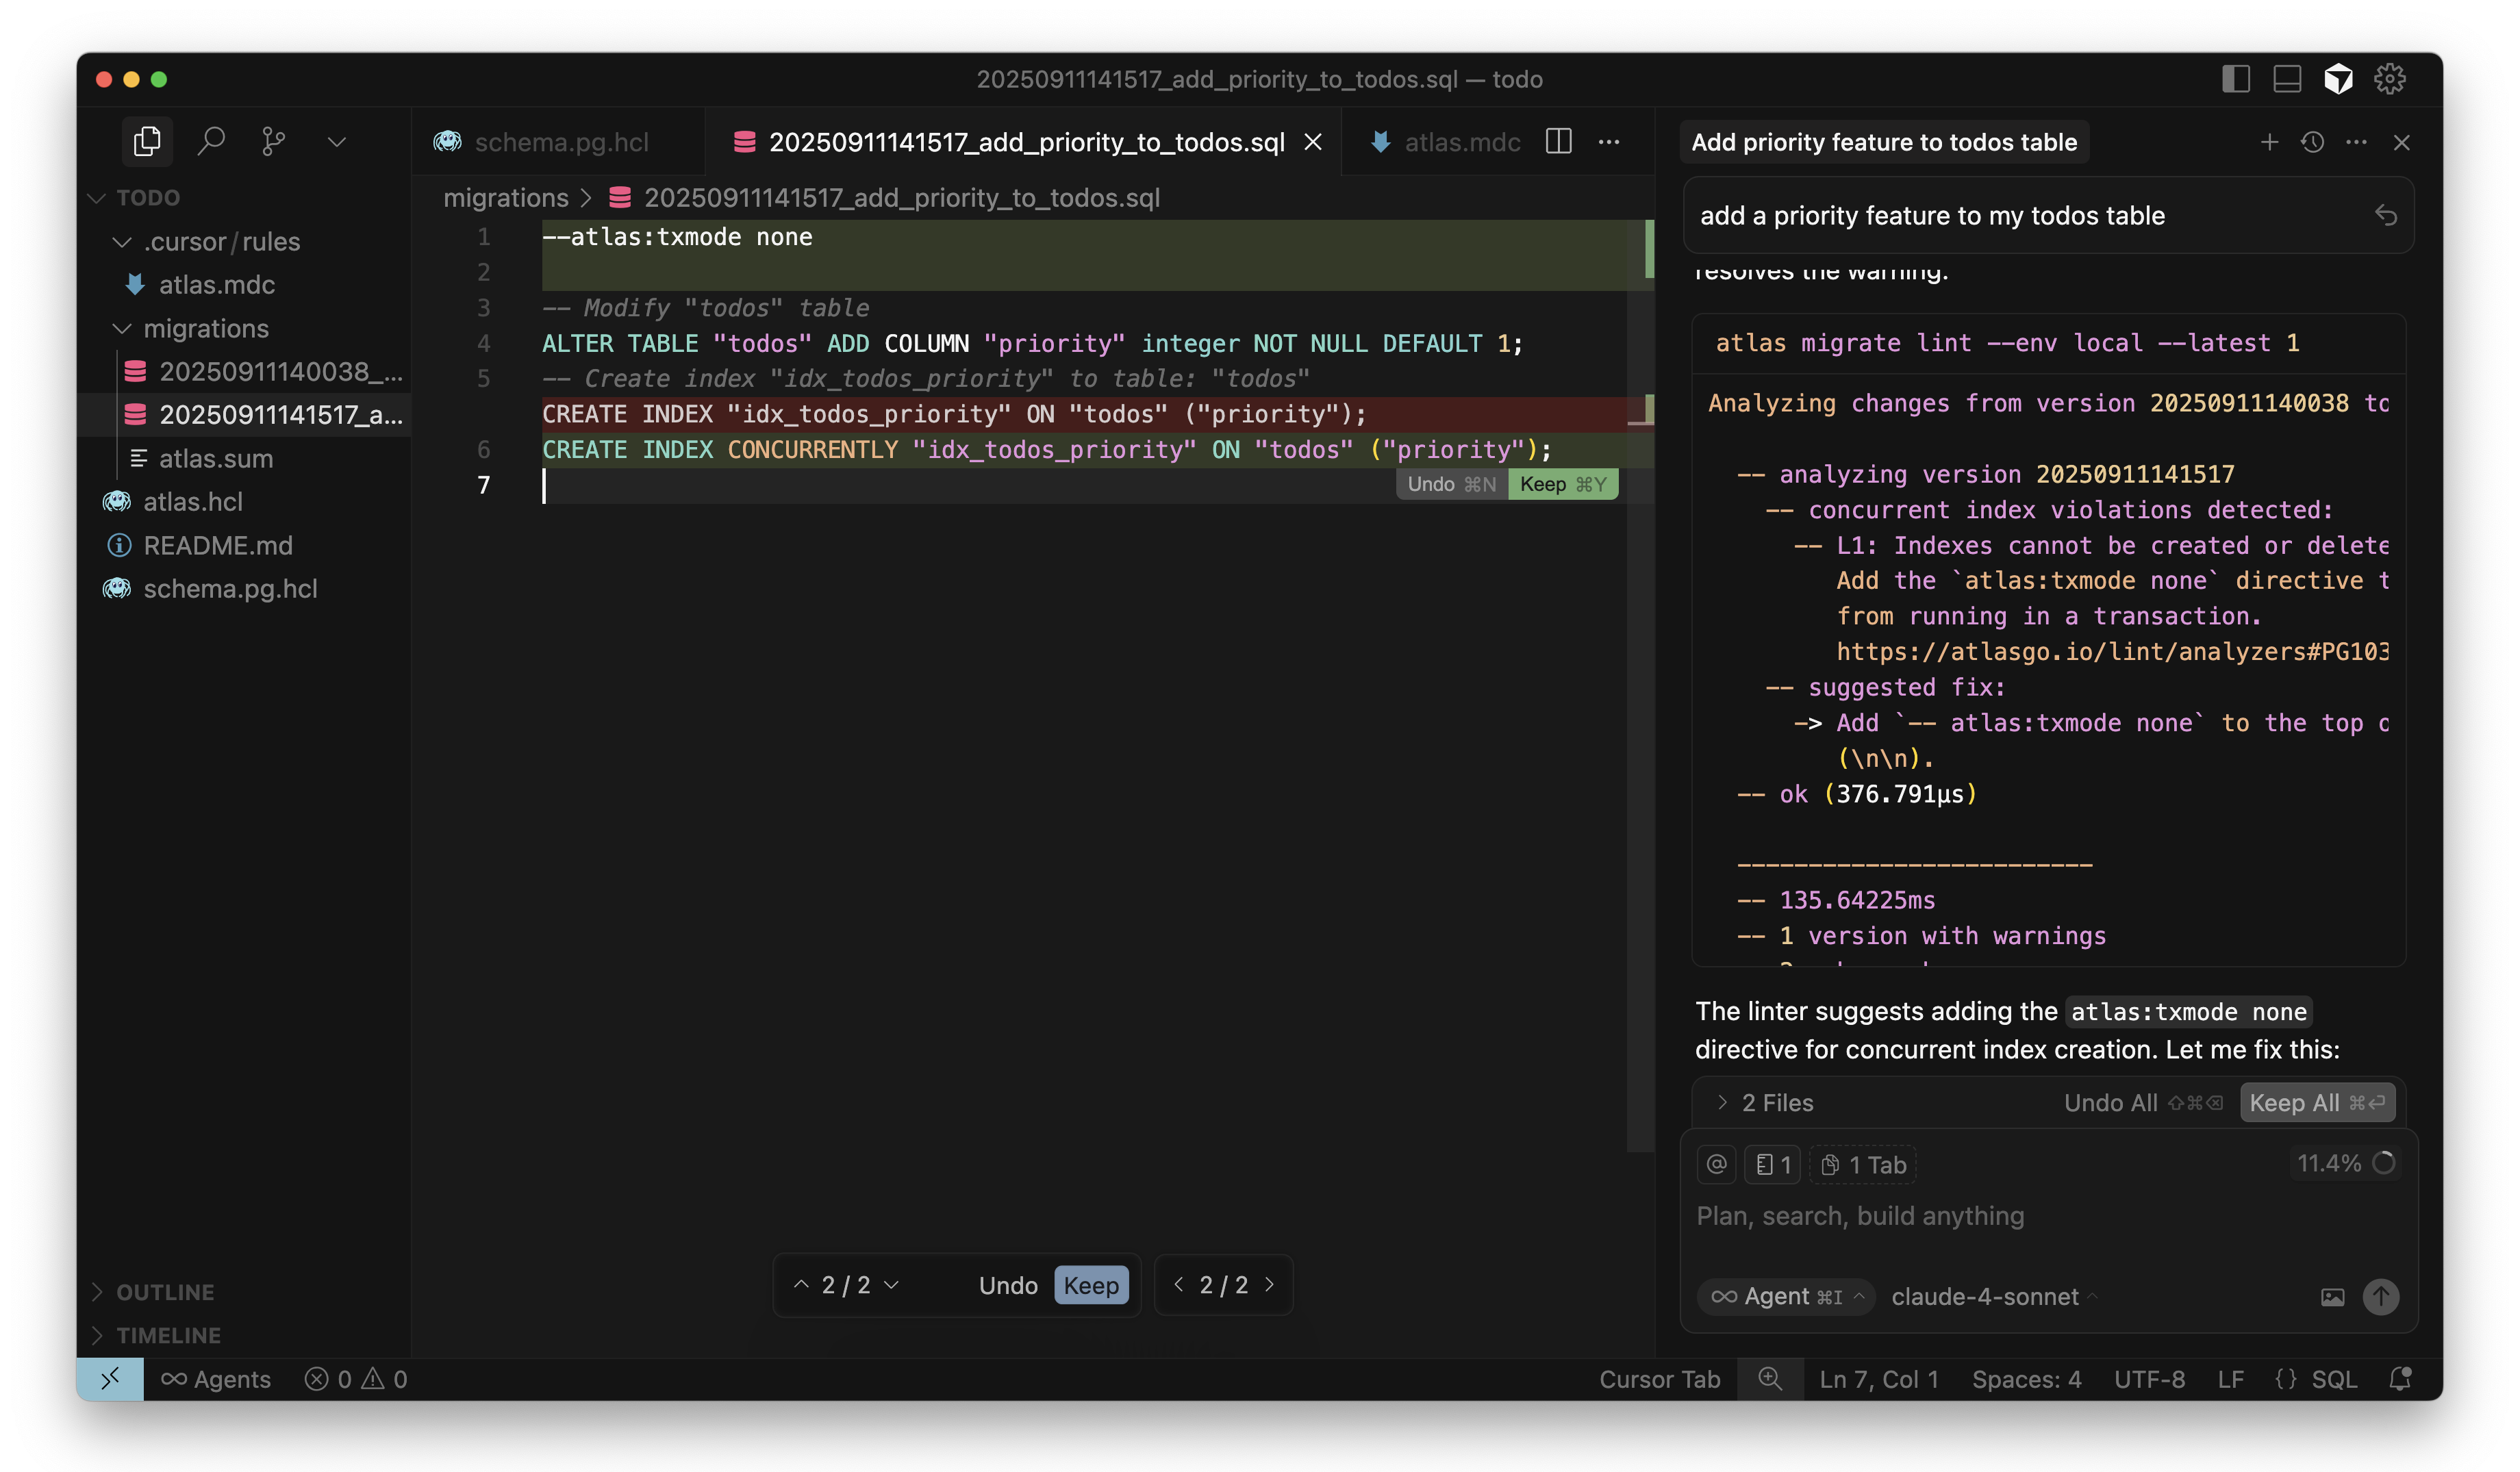Open the Search view in the sidebar
Screen dimensions: 2520x1472
coord(212,141)
